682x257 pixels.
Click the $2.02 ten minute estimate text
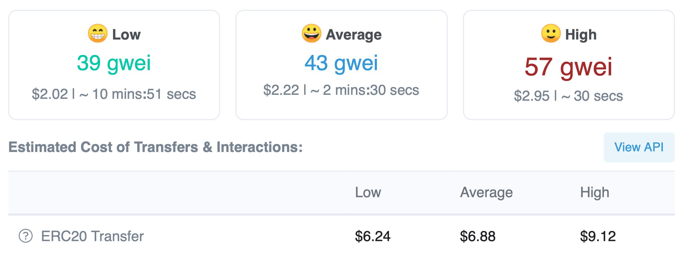click(114, 94)
